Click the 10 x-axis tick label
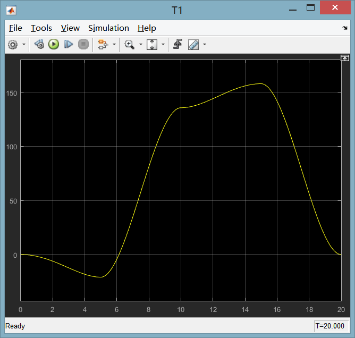 pos(181,309)
